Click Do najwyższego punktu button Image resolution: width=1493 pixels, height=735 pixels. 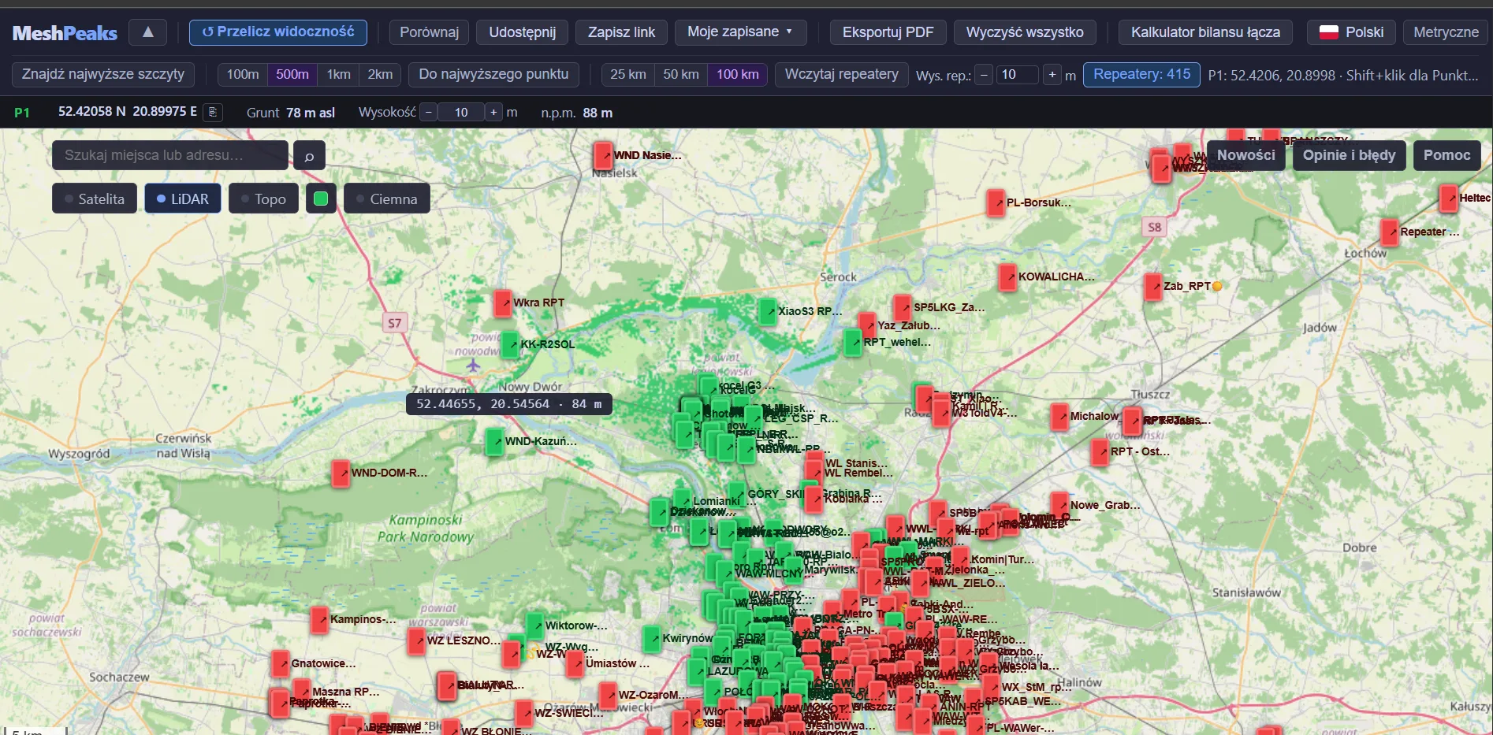493,74
